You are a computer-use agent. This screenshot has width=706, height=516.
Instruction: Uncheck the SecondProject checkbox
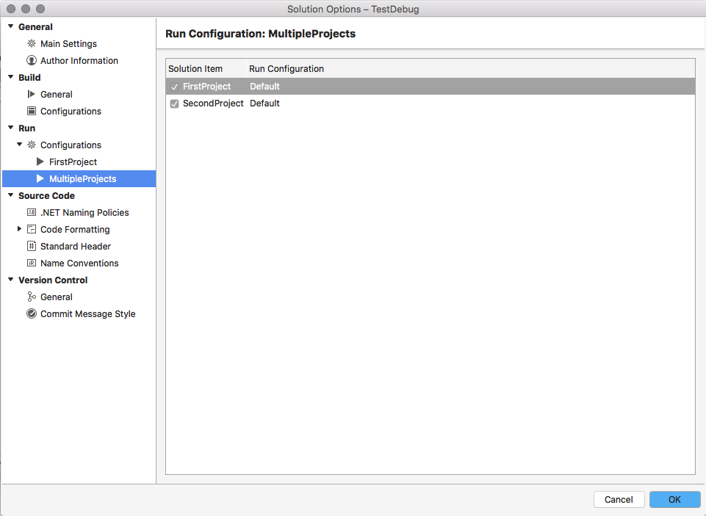click(x=174, y=104)
